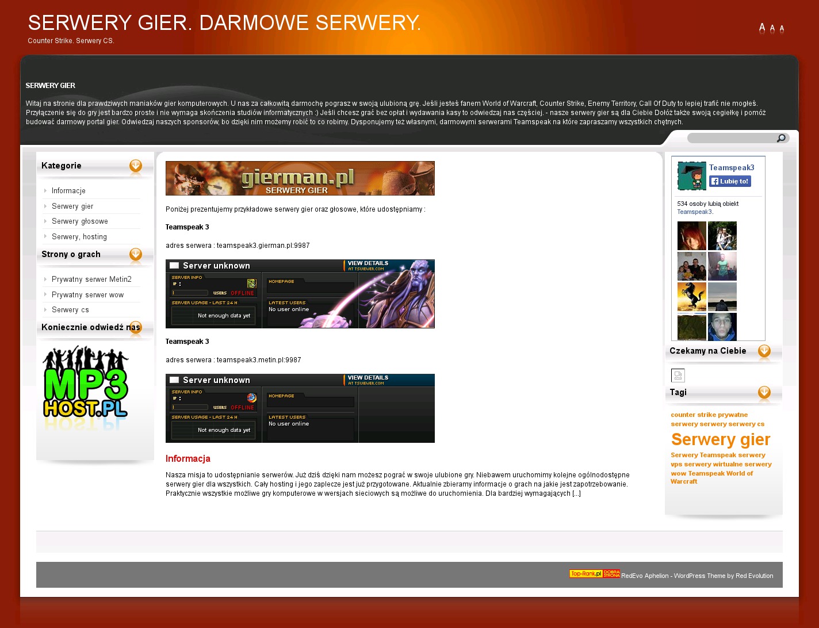Click the broken image icon under Czekamy na Ciebie
The image size is (819, 628).
(678, 376)
